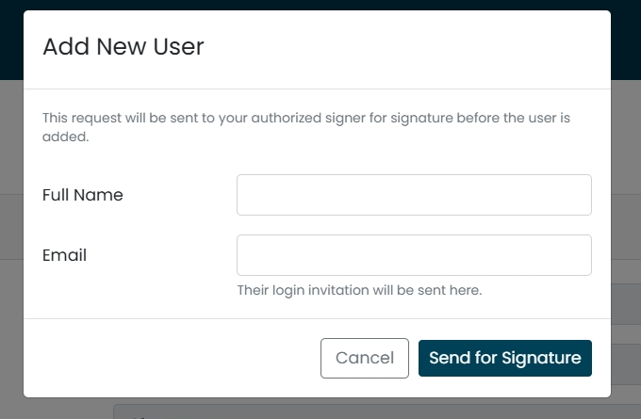
Task: Click the gray overlay left of the dialog
Action: tap(11, 245)
